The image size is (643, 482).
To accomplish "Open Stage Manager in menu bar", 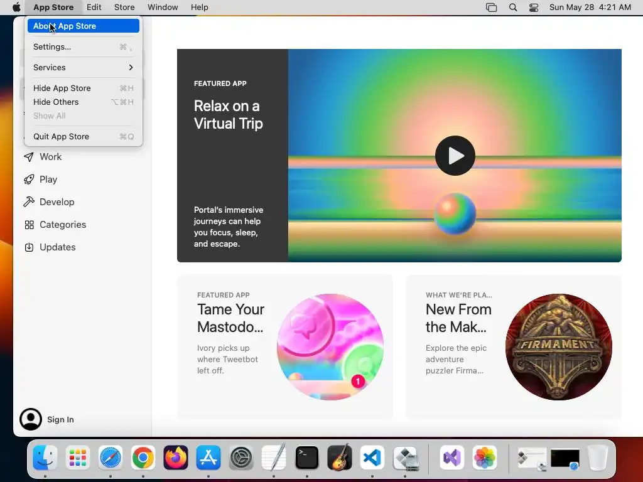I will 491,8.
